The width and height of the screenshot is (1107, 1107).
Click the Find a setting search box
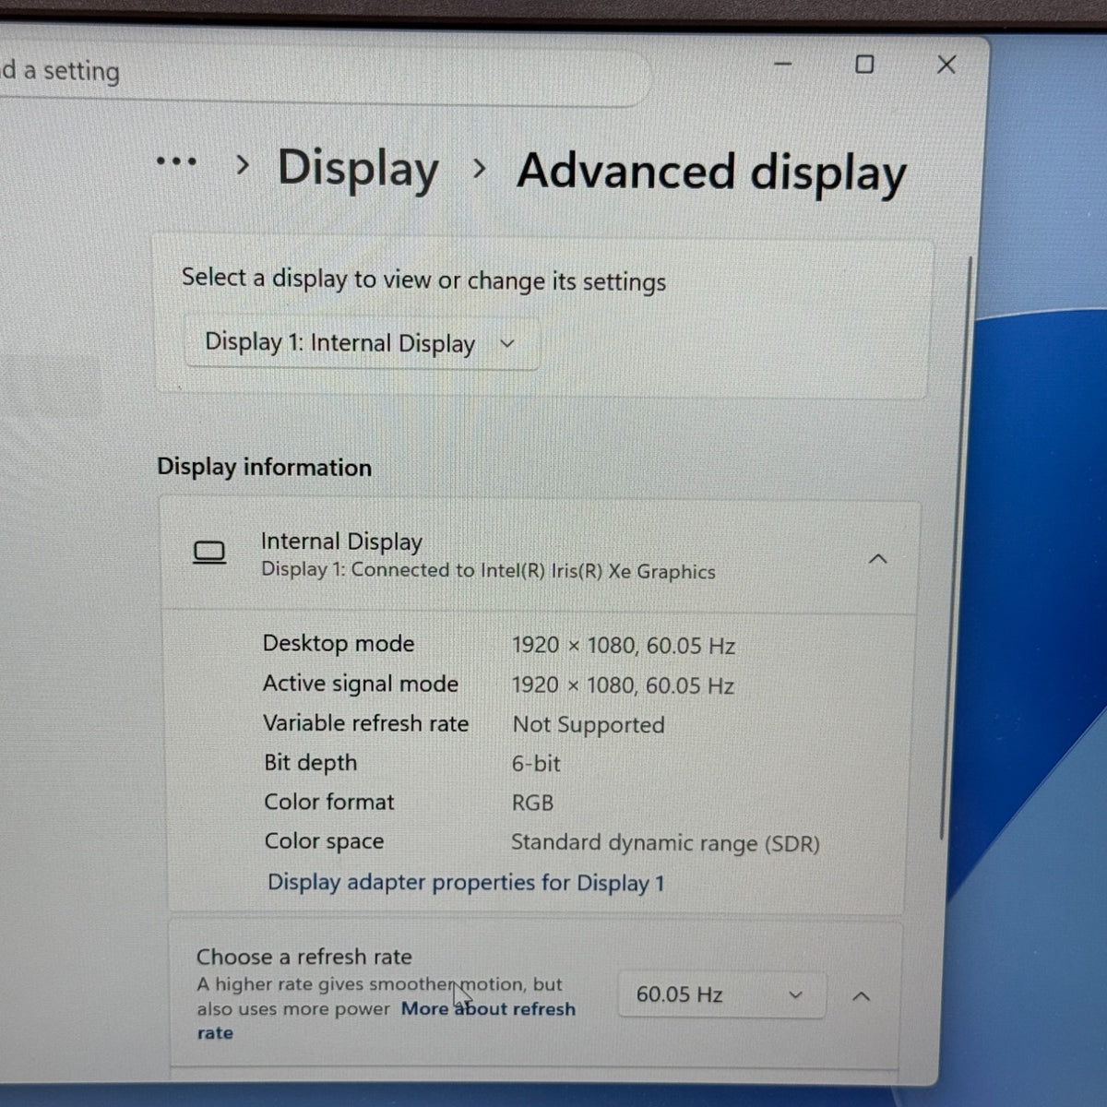(x=323, y=72)
